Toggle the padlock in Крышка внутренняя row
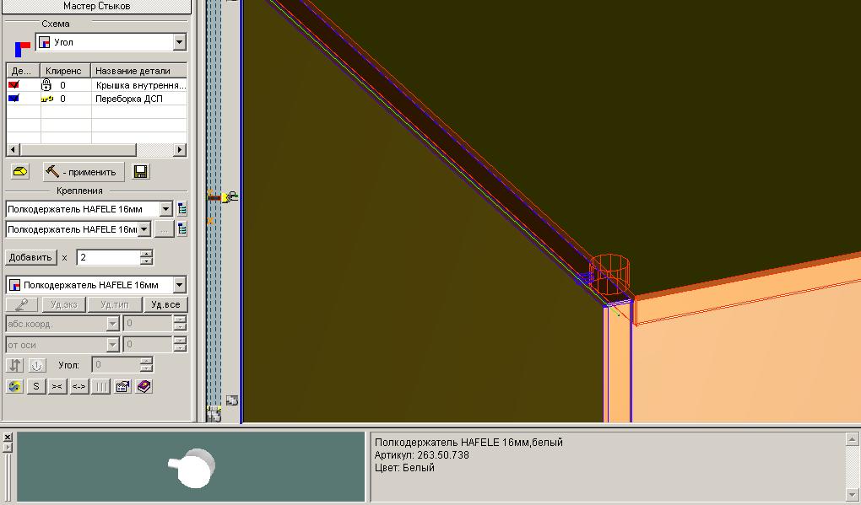Viewport: 861px width, 505px height. (46, 85)
